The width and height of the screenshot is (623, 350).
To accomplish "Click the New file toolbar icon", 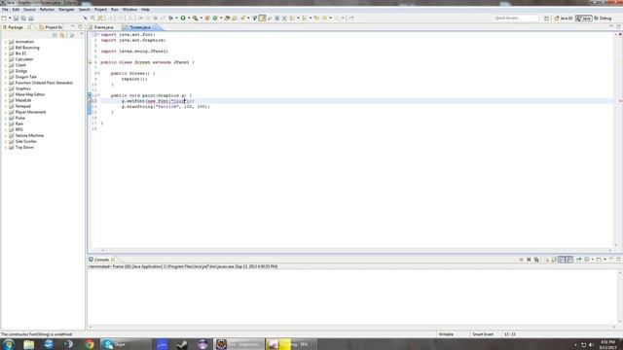I will coord(4,18).
